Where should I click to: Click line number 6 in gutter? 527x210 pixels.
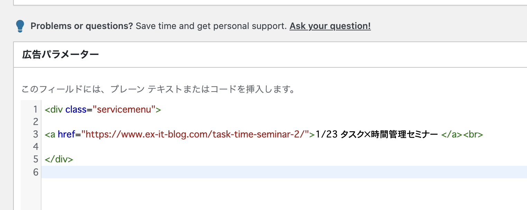point(35,172)
